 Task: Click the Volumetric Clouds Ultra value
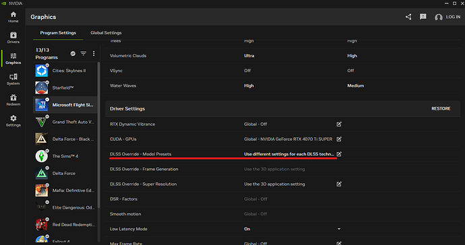click(249, 56)
